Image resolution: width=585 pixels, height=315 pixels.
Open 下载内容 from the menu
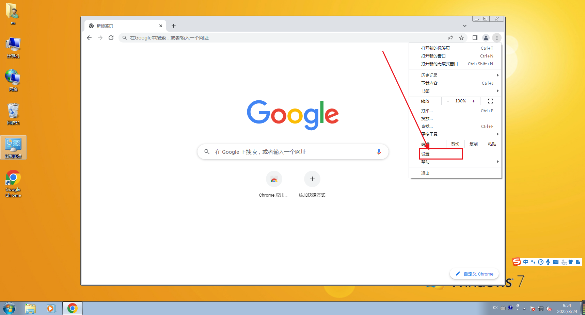[455, 83]
